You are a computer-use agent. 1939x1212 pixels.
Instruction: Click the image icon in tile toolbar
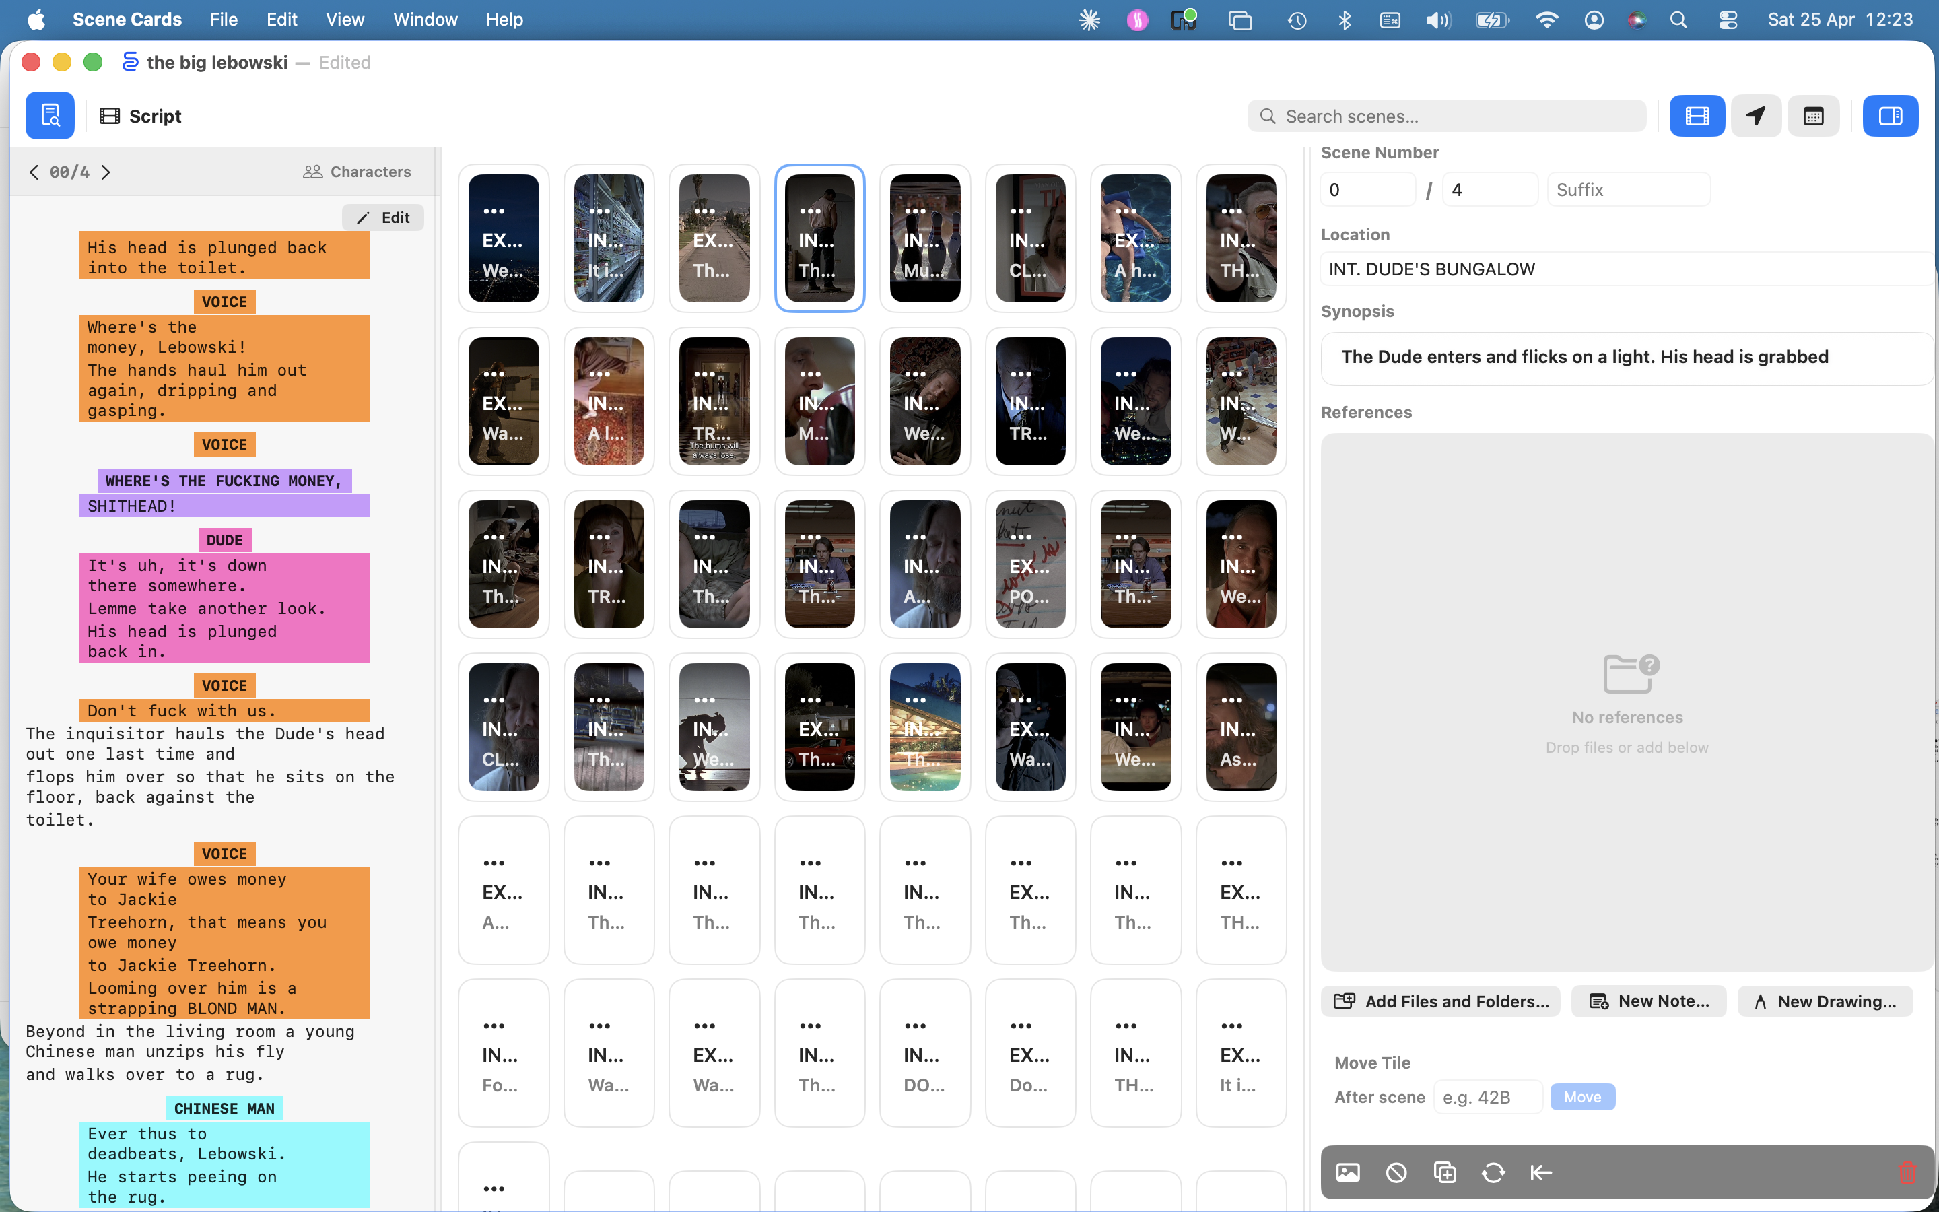(x=1348, y=1173)
